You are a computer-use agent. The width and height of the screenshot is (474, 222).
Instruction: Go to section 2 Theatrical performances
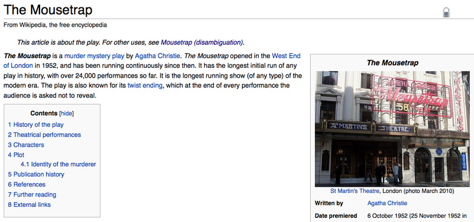44,135
